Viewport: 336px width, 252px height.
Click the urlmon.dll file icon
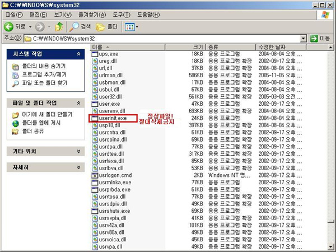pos(95,76)
